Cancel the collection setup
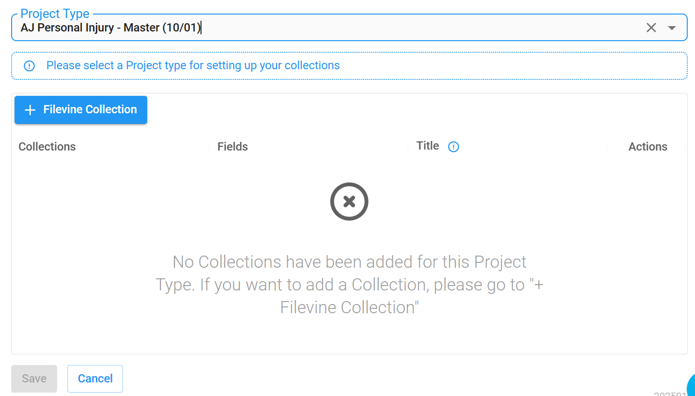 click(95, 379)
